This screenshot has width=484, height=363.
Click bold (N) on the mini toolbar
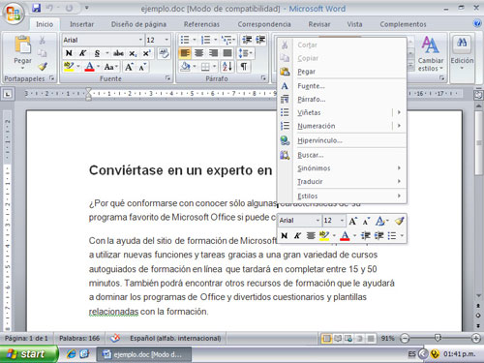coord(285,235)
